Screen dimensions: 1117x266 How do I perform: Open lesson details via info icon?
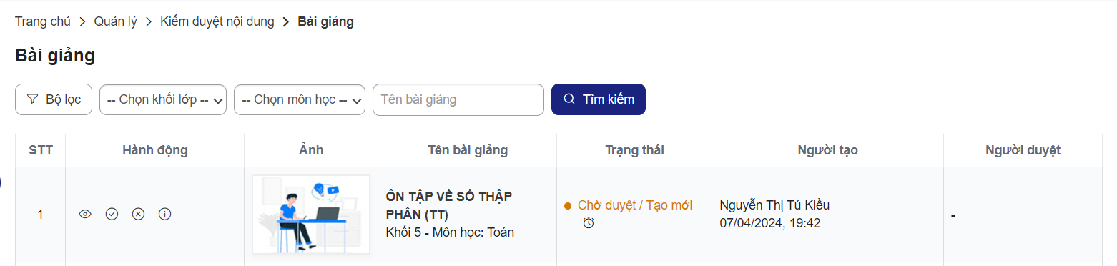click(165, 214)
